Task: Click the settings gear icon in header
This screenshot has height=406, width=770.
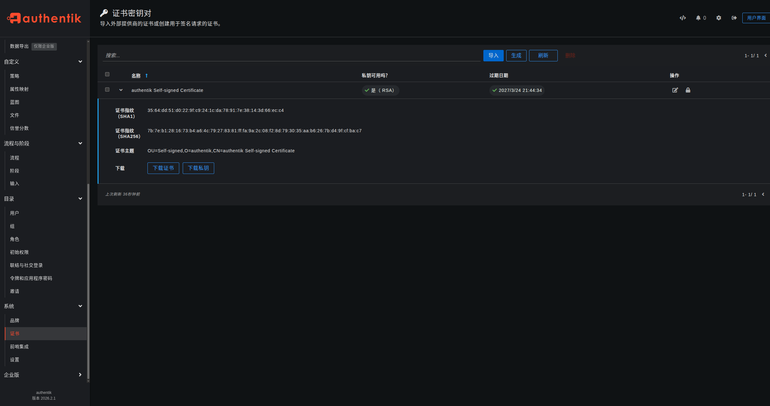Action: point(719,18)
